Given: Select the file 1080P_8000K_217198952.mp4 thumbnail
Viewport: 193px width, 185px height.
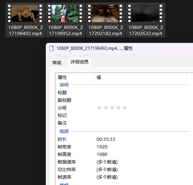Looking at the screenshot, I should [x=65, y=13].
